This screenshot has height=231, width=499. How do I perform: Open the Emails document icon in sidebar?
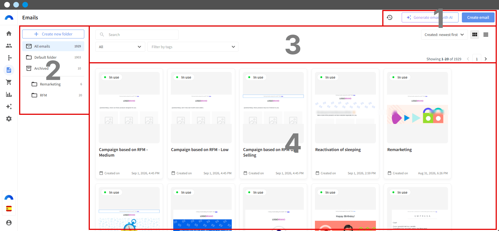click(9, 70)
